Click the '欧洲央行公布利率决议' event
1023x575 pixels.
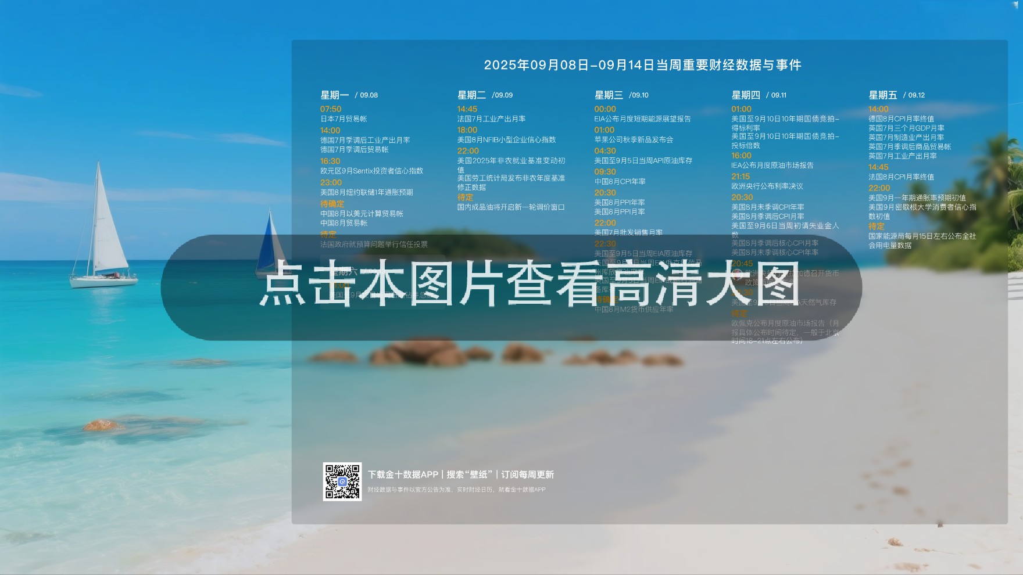767,186
